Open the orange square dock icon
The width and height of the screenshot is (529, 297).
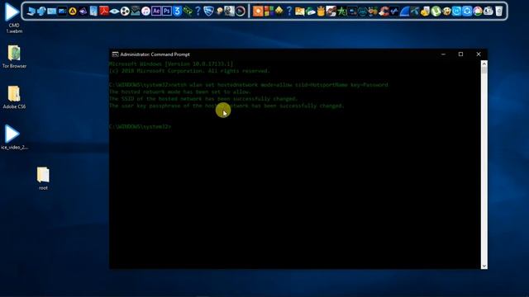[x=258, y=11]
